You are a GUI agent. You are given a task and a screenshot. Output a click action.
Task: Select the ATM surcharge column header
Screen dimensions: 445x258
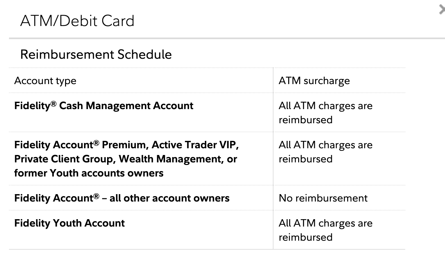tap(314, 81)
